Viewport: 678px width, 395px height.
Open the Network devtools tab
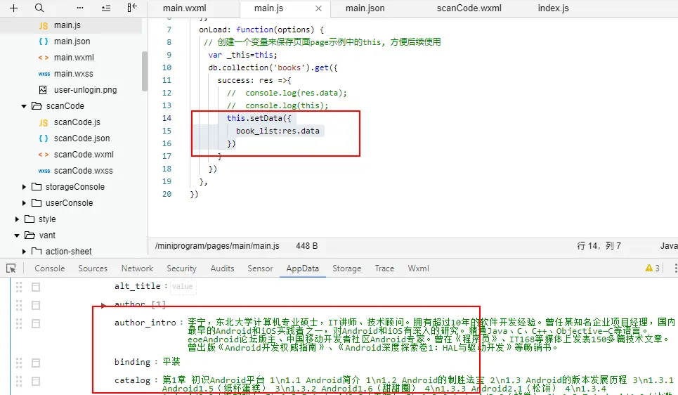click(137, 268)
